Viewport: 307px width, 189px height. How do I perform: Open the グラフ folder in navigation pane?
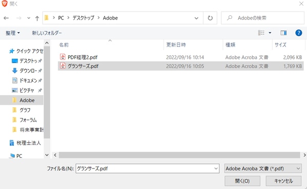25,110
